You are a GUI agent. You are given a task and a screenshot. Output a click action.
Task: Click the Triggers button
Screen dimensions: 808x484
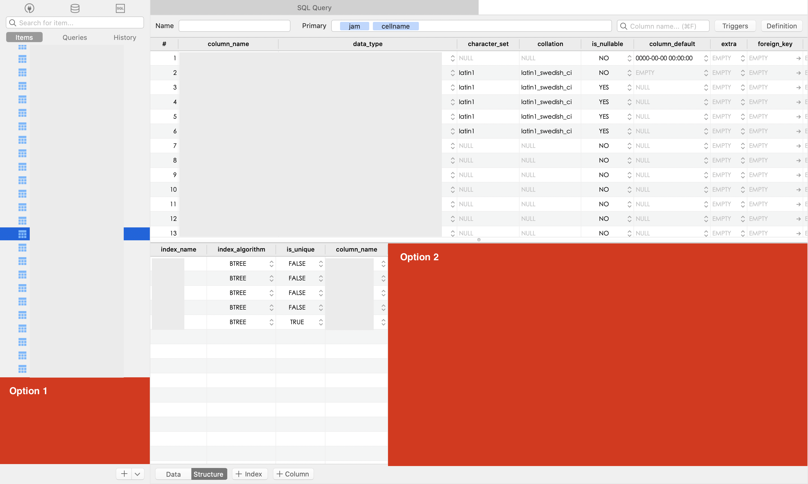(x=735, y=26)
